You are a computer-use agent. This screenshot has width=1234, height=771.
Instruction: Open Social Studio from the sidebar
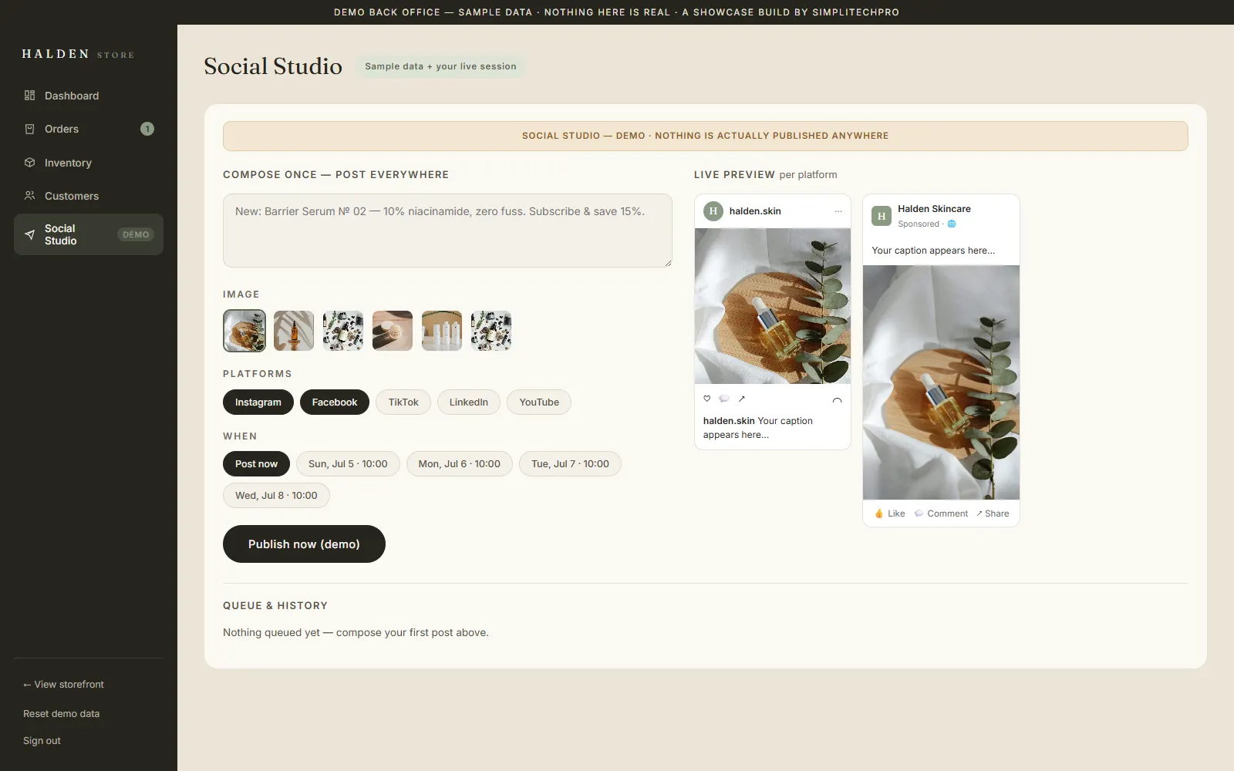tap(89, 234)
